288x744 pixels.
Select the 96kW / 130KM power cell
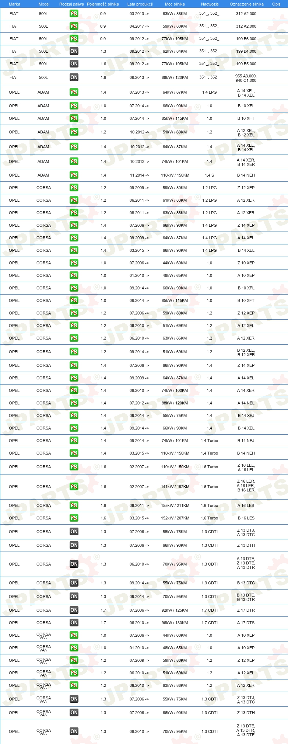[175, 623]
